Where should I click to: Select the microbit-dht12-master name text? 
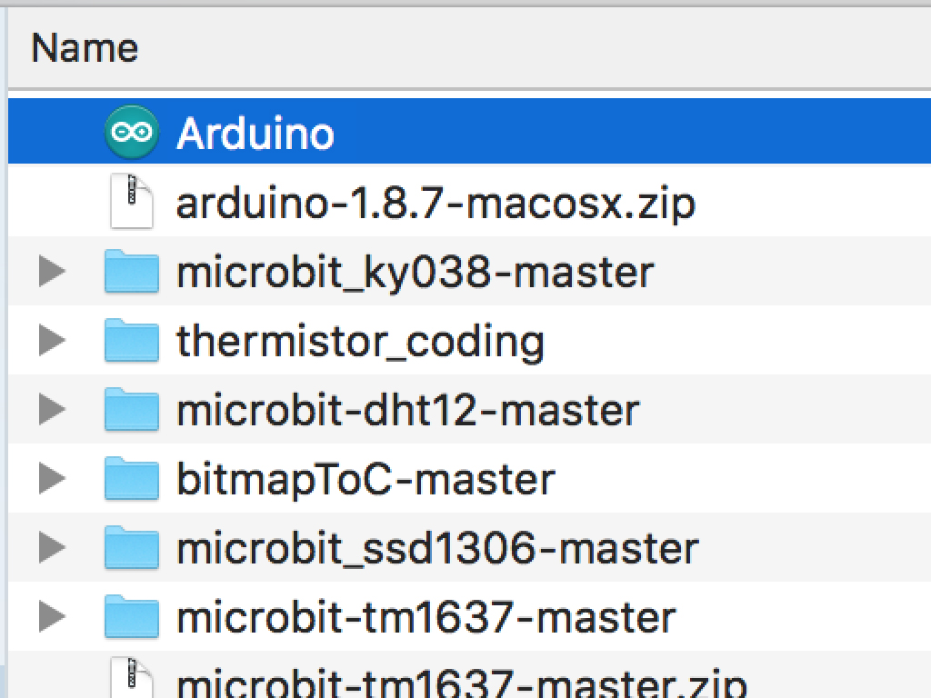(408, 410)
